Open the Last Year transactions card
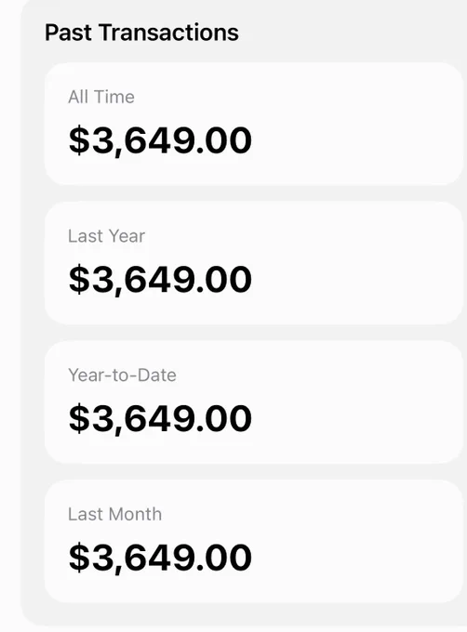This screenshot has width=467, height=632. tap(254, 263)
